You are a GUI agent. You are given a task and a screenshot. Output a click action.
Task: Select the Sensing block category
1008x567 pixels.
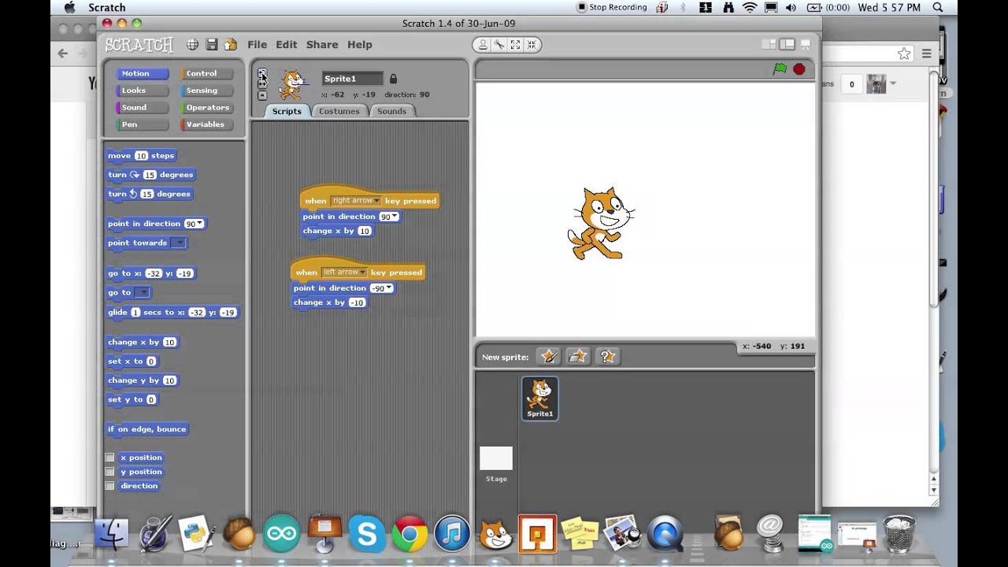pos(206,91)
